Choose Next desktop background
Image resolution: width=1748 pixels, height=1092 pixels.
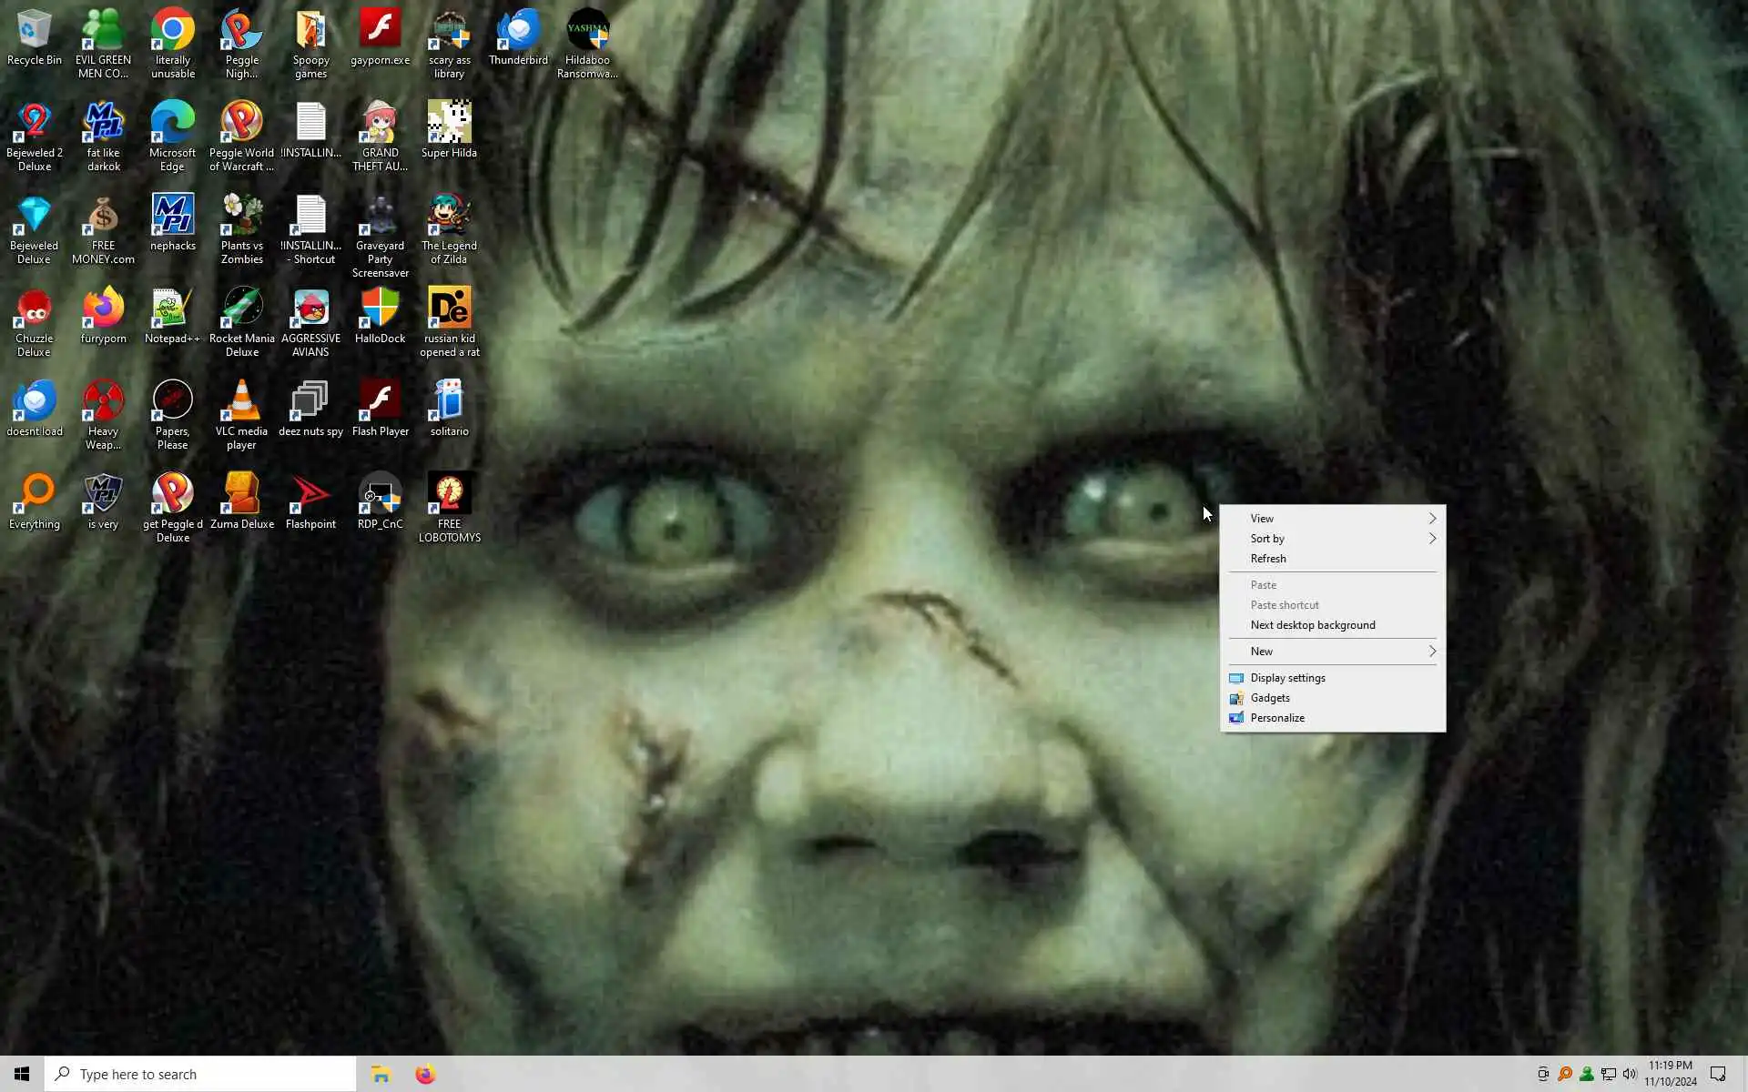[x=1312, y=625]
